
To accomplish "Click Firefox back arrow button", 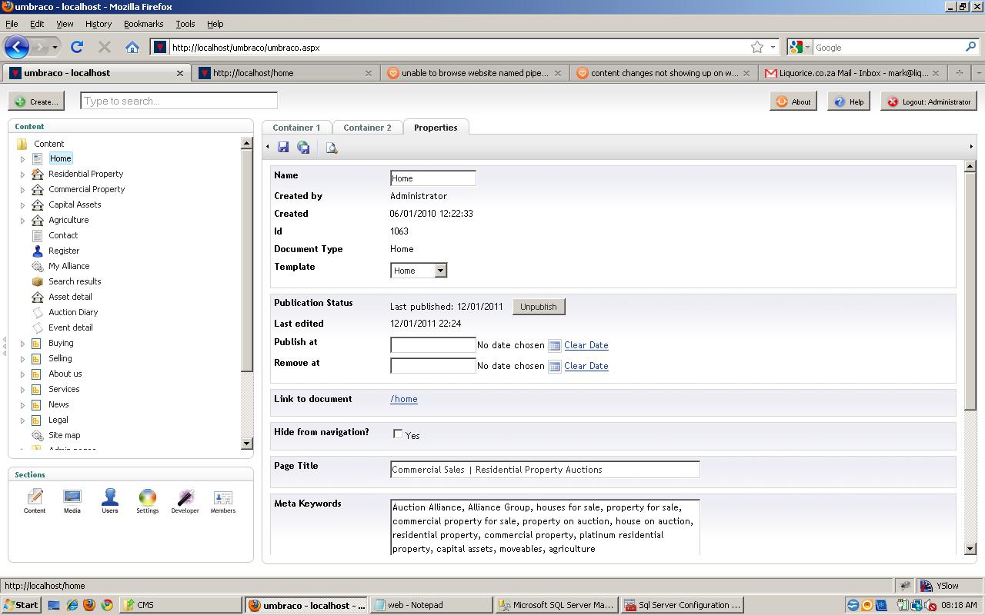I will (x=17, y=47).
